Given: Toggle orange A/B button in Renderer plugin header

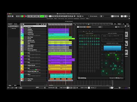Looking at the screenshot, I should tap(88, 27).
